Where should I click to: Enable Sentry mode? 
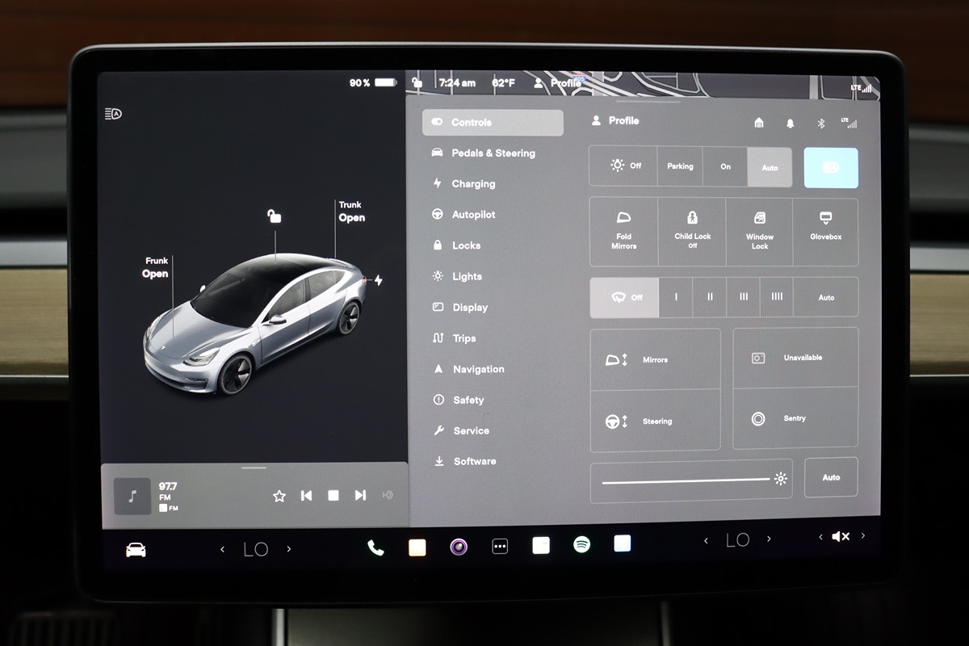pyautogui.click(x=795, y=418)
